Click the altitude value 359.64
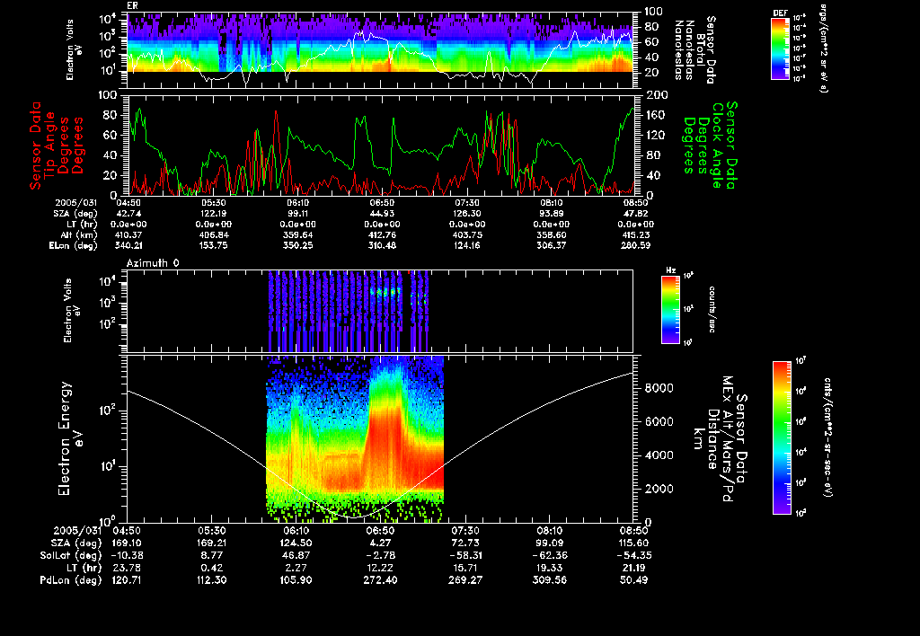The width and height of the screenshot is (920, 636). coord(298,234)
